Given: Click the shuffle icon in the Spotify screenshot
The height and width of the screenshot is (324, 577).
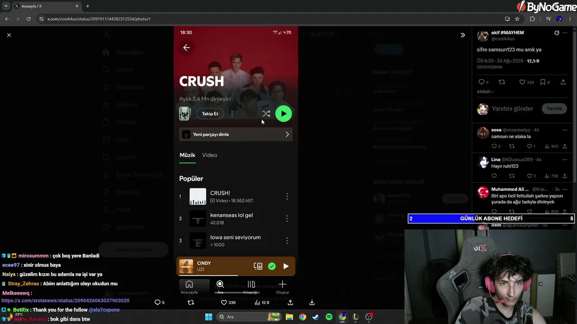Looking at the screenshot, I should coord(266,114).
